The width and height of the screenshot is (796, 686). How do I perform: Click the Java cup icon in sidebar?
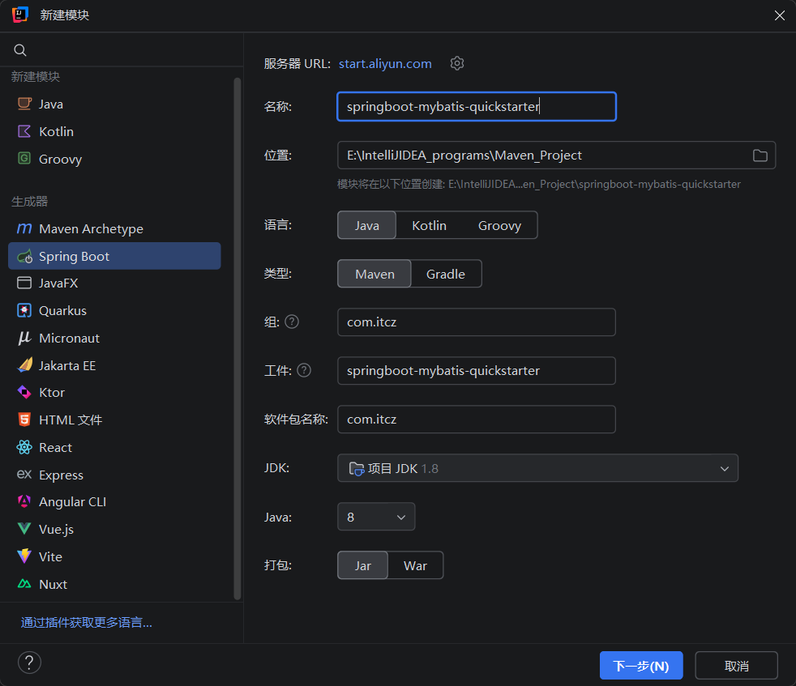pos(24,104)
